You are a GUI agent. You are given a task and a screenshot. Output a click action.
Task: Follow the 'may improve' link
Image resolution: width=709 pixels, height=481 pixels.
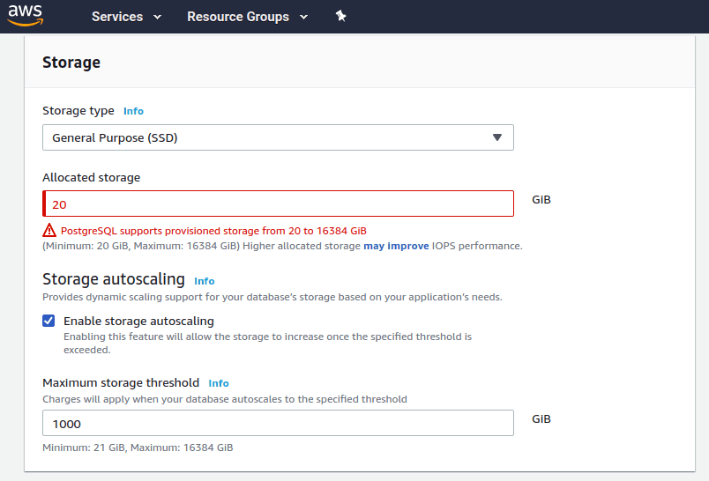pos(396,246)
